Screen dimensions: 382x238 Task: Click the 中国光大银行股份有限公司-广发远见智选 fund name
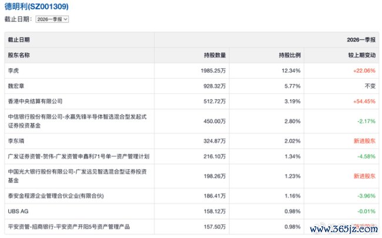tap(77, 176)
